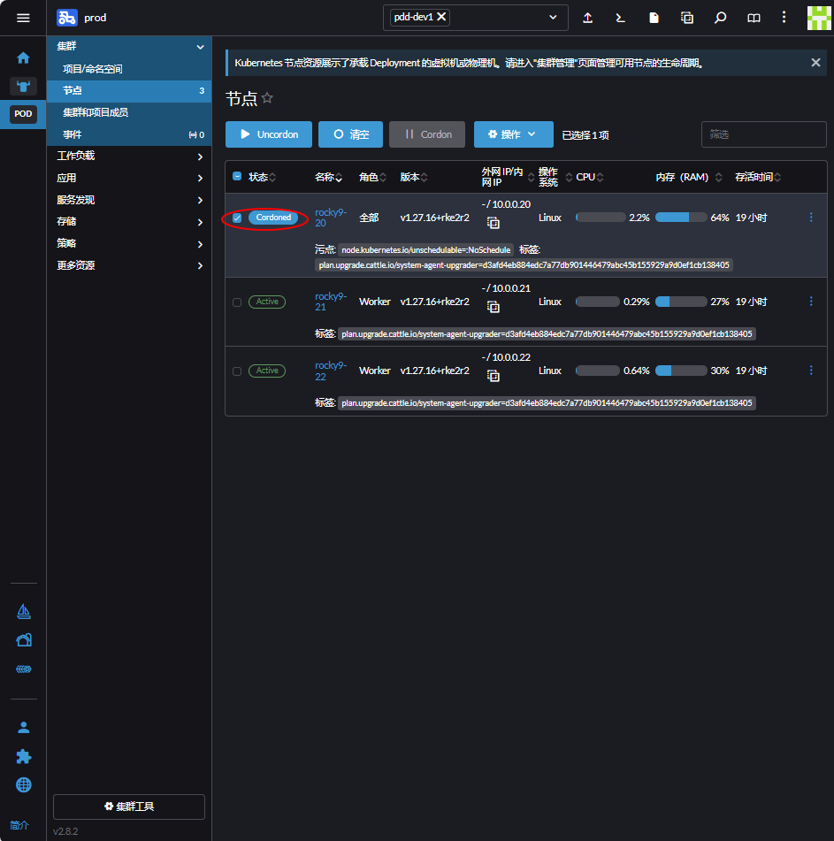Select 节点 in sidebar

click(129, 90)
